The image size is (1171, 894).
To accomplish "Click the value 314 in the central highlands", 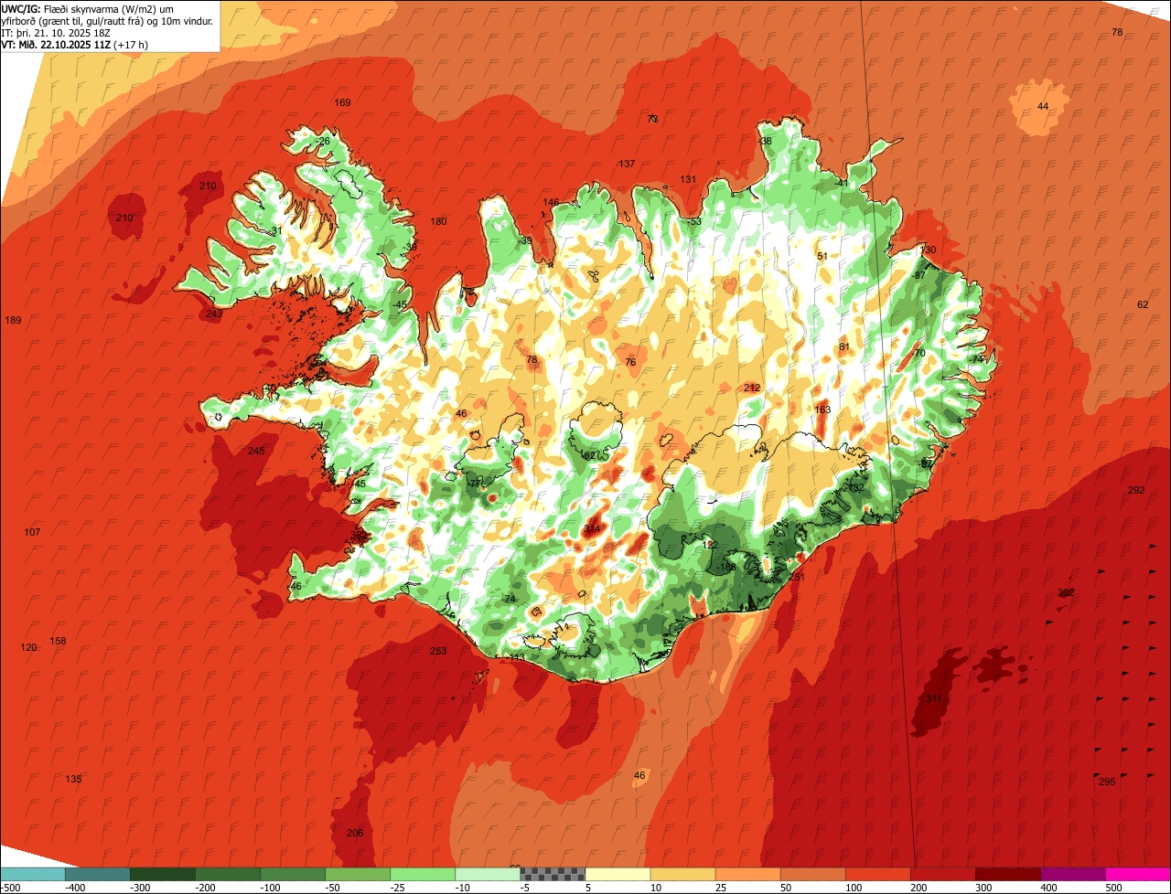I will pos(592,529).
